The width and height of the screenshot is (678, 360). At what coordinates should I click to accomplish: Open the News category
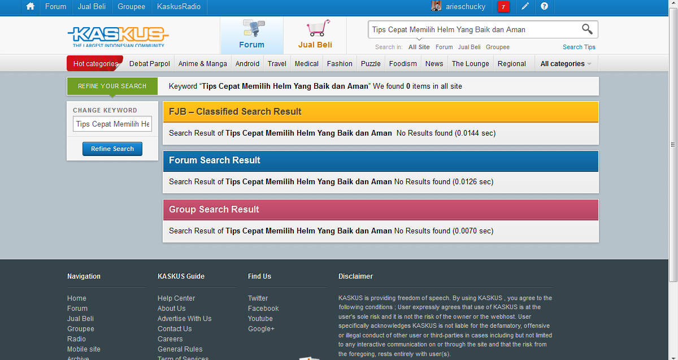click(434, 64)
